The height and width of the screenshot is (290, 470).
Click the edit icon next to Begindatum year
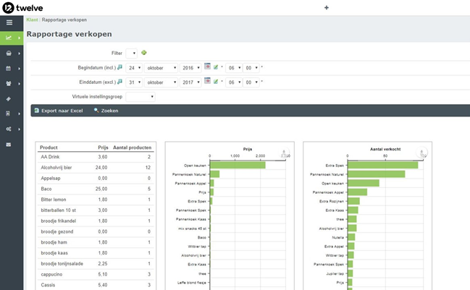216,67
